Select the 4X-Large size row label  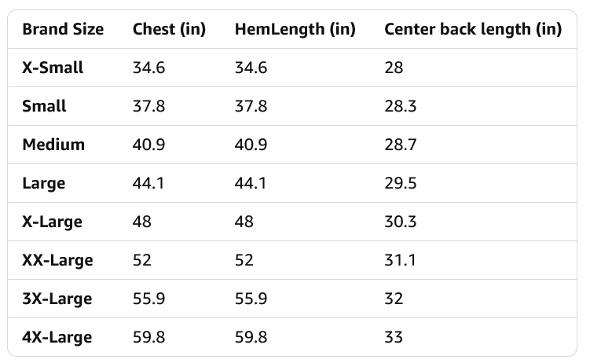57,337
